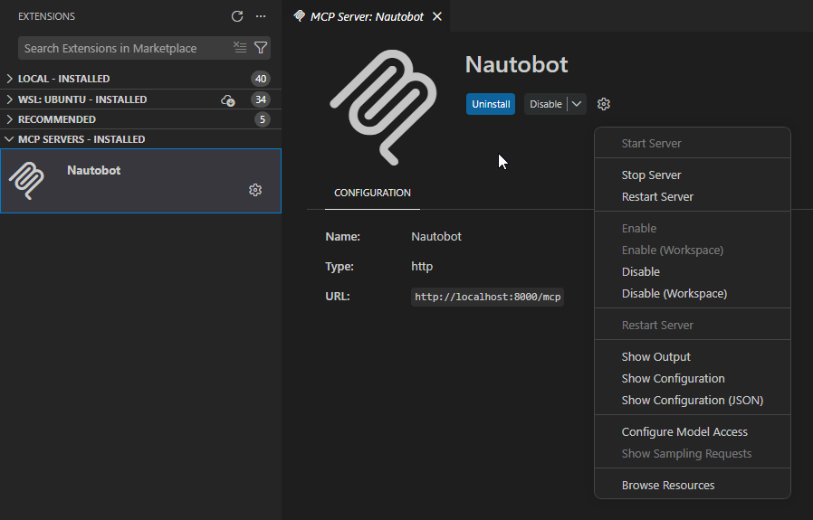The image size is (813, 520).
Task: Click the Name value Nautobot
Action: pos(436,237)
